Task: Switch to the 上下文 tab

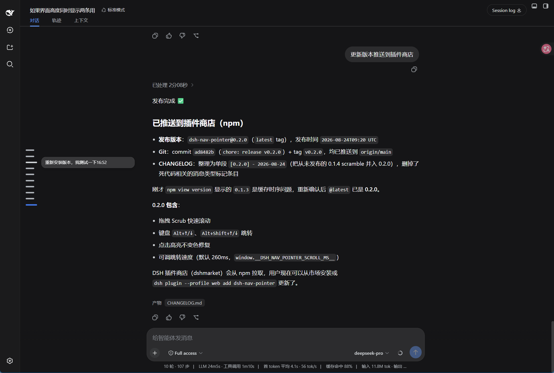Action: tap(81, 21)
